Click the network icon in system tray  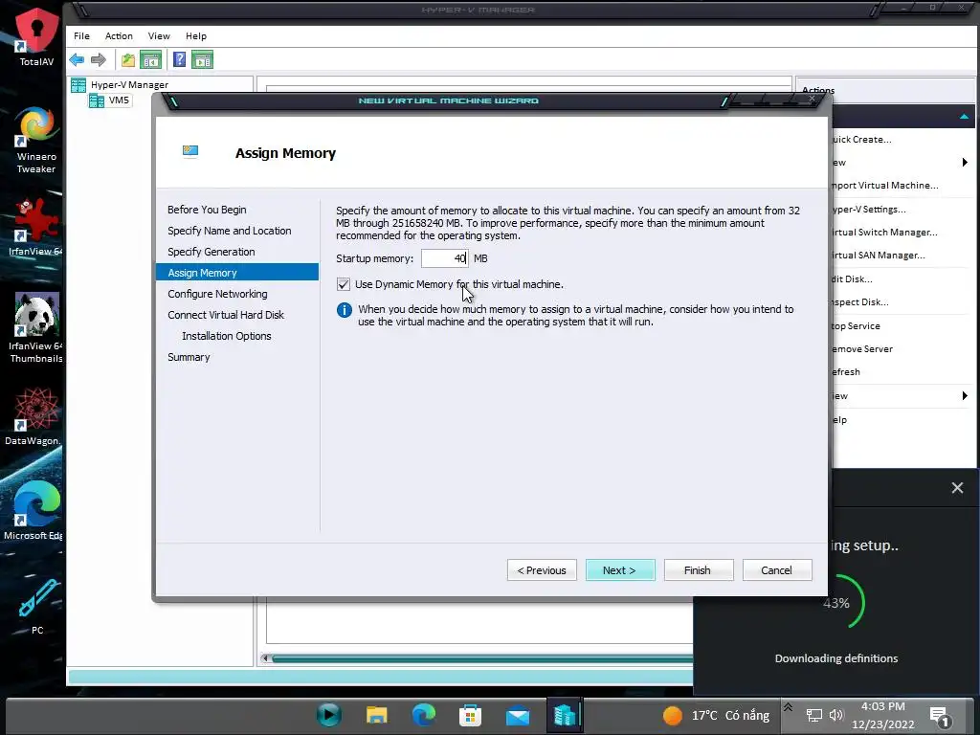click(x=814, y=715)
